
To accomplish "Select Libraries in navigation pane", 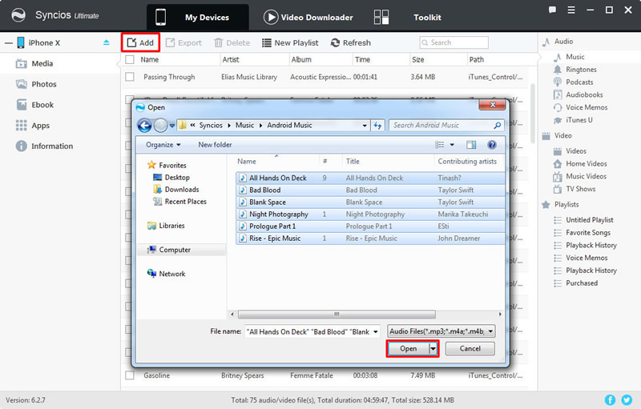I will point(166,226).
